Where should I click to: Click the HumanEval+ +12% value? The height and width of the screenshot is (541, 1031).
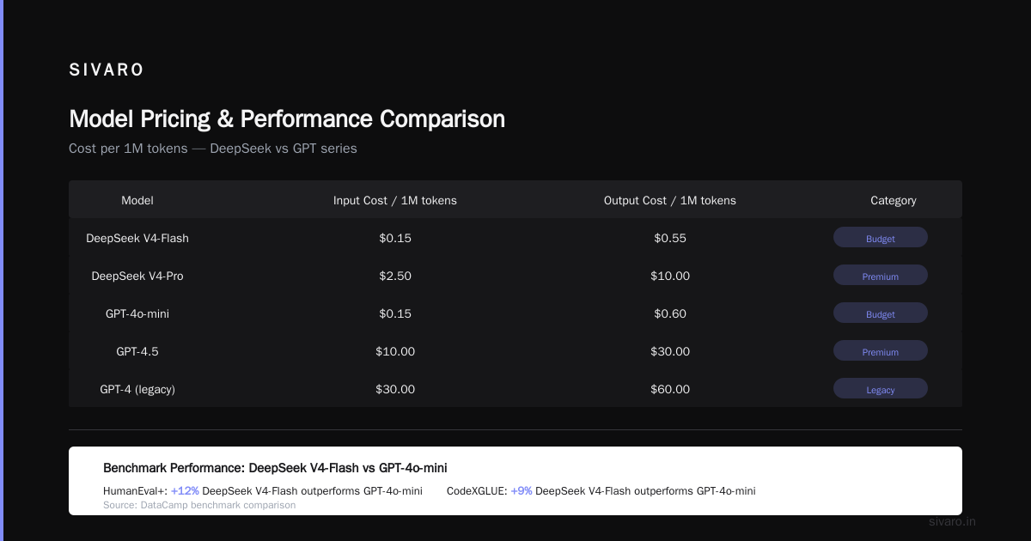pos(185,491)
